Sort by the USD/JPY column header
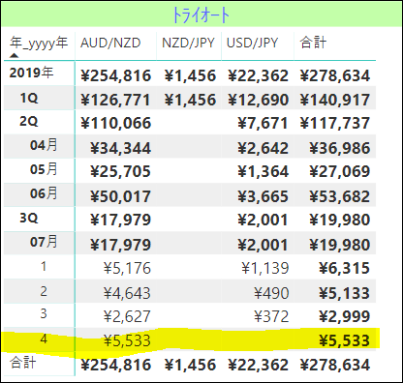The width and height of the screenshot is (403, 383). (252, 43)
